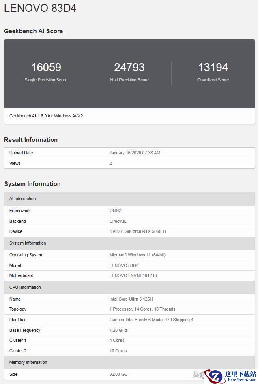The height and width of the screenshot is (384, 258).
Task: Click the Views count value
Action: pos(110,163)
